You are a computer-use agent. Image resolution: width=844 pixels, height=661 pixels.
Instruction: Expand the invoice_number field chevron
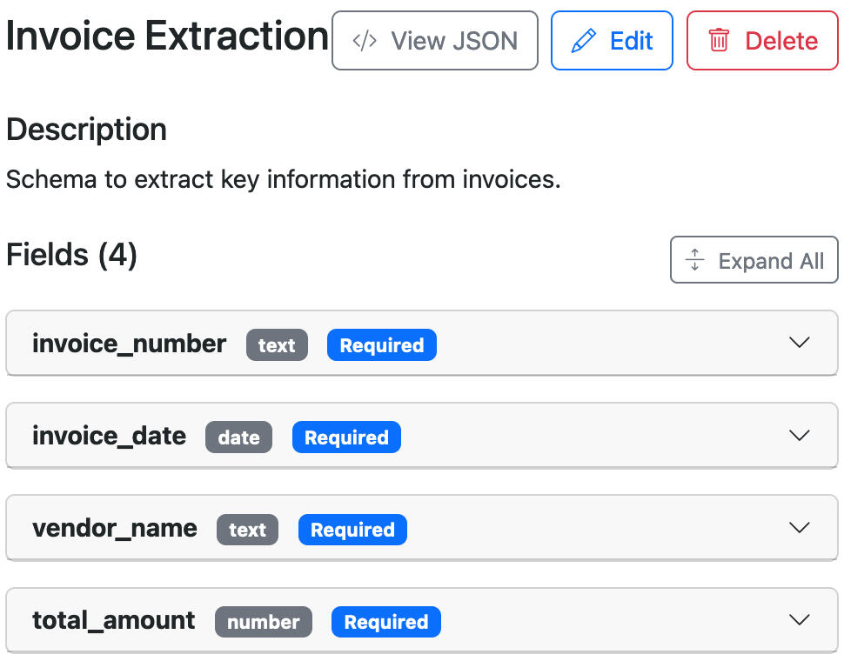click(799, 343)
